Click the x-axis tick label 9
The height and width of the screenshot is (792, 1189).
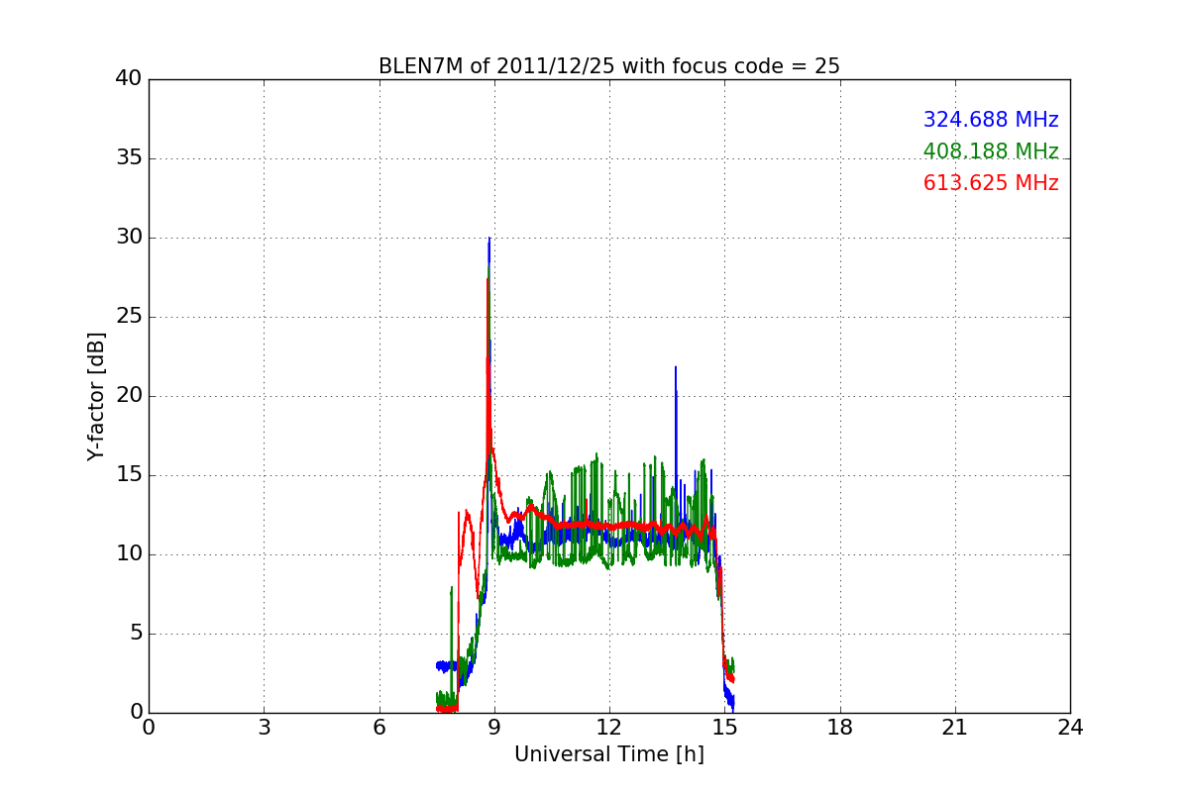(x=493, y=728)
